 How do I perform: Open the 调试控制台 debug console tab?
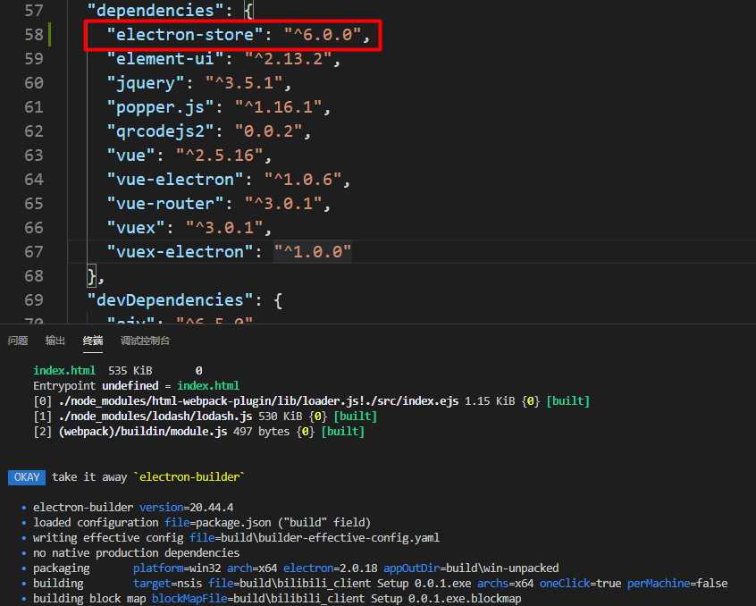coord(145,341)
